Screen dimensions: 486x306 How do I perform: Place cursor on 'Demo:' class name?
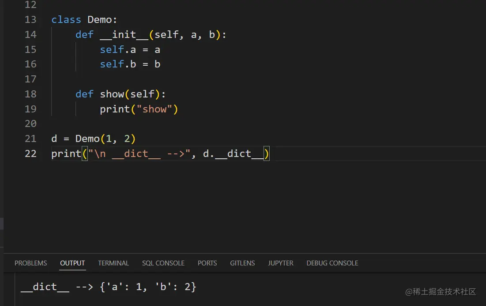(102, 19)
